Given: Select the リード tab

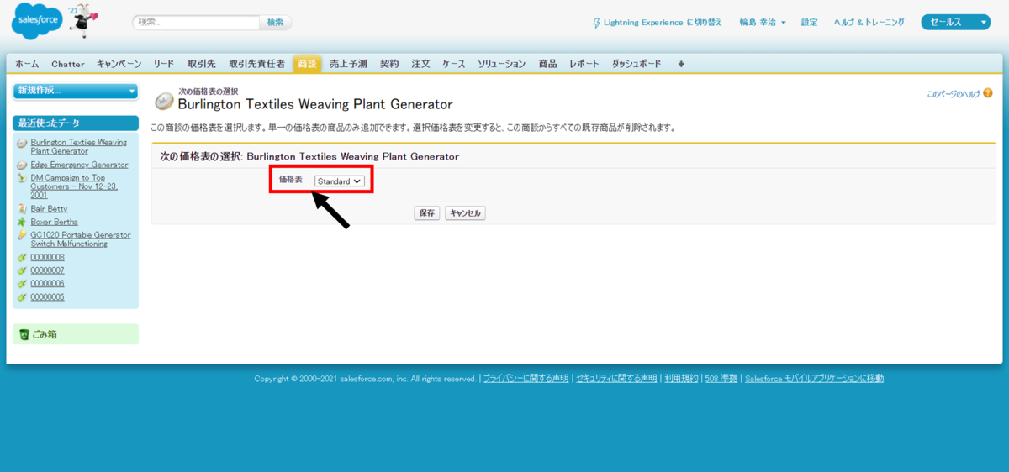Looking at the screenshot, I should point(164,64).
